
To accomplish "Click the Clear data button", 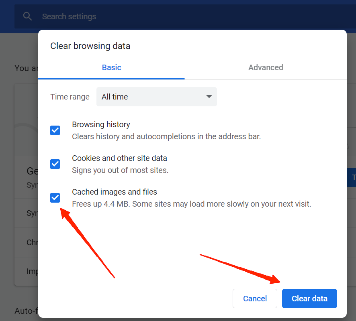I will [309, 299].
